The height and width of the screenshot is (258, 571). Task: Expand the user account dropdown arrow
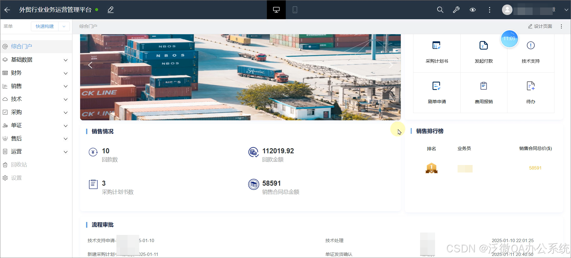[x=566, y=10]
